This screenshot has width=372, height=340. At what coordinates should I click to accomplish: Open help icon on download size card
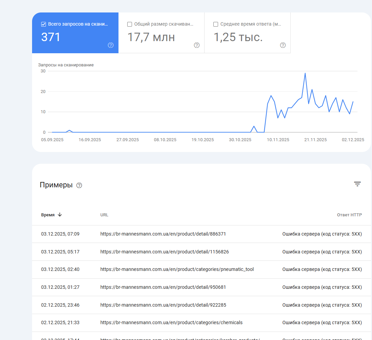[197, 45]
